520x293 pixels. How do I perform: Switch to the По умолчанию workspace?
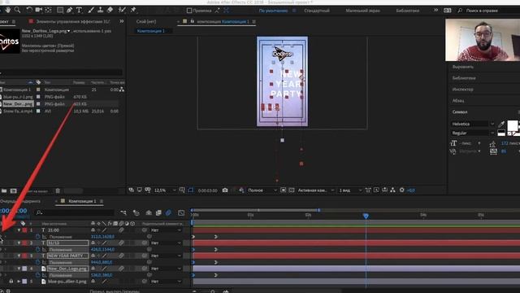[273, 11]
